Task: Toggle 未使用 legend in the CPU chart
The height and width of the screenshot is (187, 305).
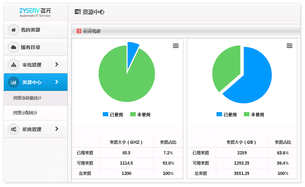Action: click(140, 114)
